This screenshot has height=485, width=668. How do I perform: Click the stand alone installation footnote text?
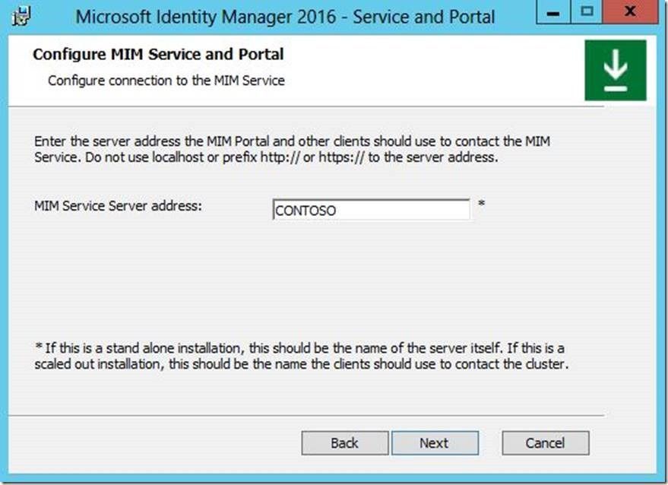301,356
